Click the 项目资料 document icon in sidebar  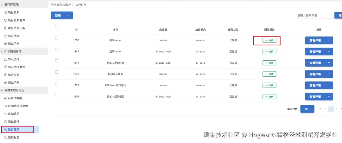tap(6, 12)
